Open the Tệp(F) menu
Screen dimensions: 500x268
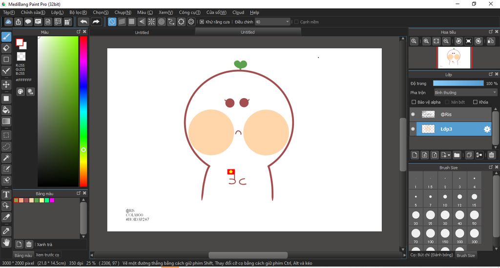point(9,12)
